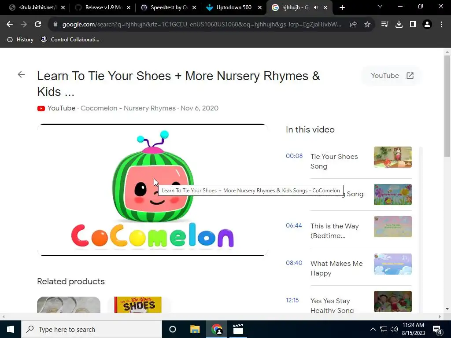Image resolution: width=451 pixels, height=338 pixels.
Task: Open the media control icon in the toolbar
Action: [x=384, y=25]
